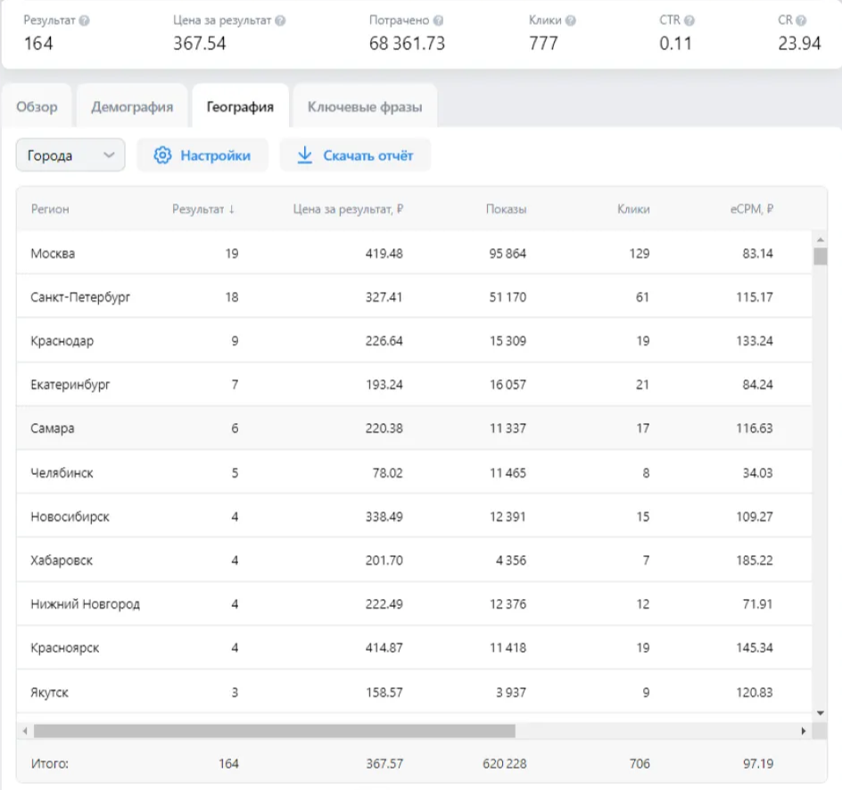842x790 pixels.
Task: Open the Города dropdown selector
Action: (70, 155)
